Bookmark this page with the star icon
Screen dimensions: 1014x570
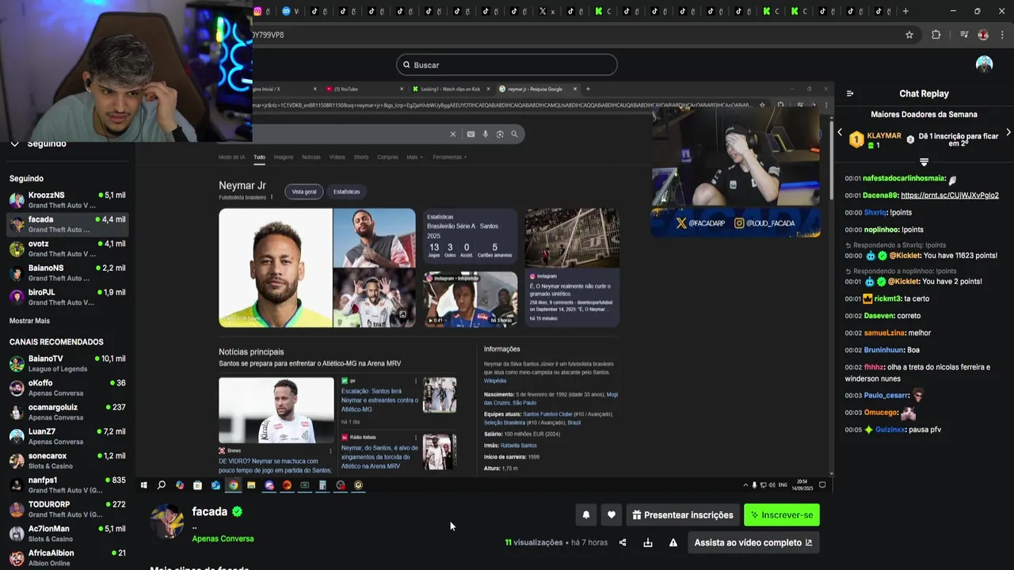(x=909, y=35)
